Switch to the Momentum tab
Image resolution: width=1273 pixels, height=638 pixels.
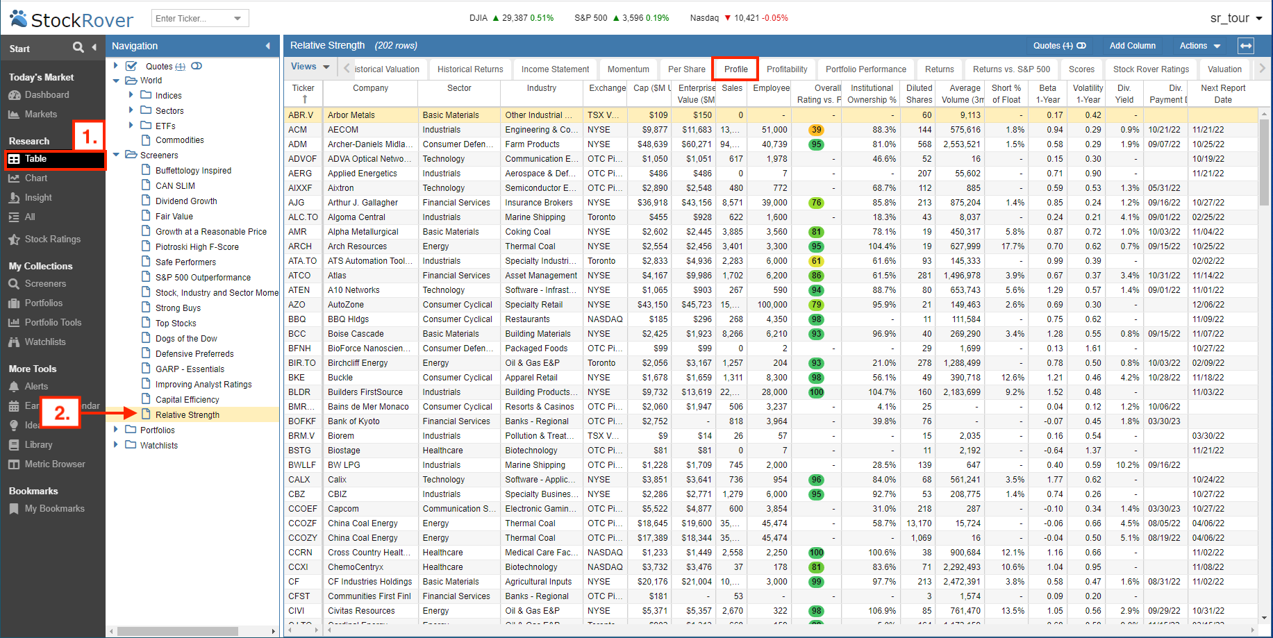pyautogui.click(x=628, y=69)
